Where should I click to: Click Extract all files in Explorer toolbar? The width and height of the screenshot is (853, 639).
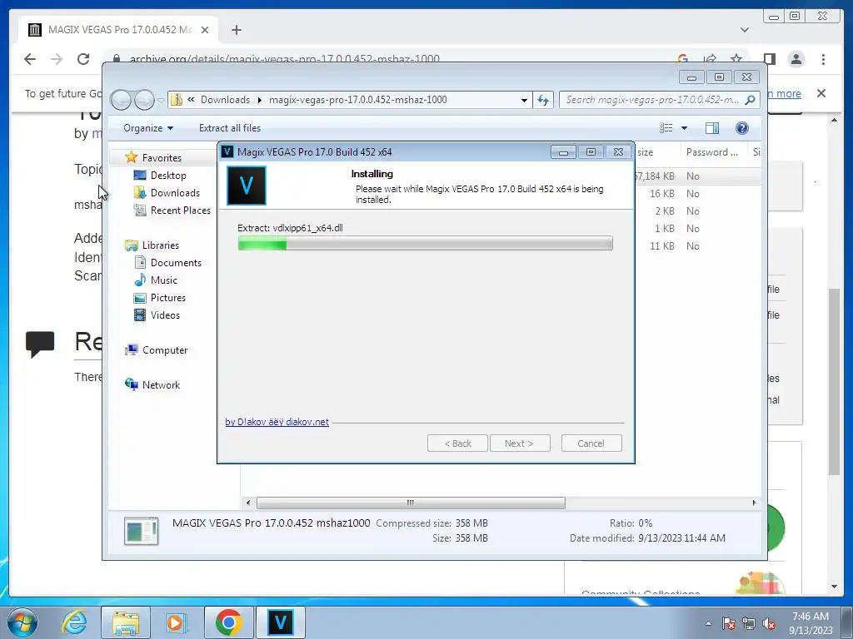tap(230, 128)
